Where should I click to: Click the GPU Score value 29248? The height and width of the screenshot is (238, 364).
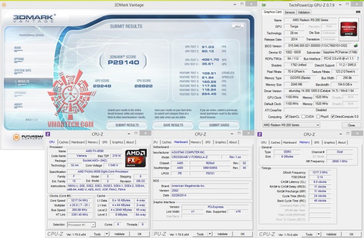[x=102, y=86]
